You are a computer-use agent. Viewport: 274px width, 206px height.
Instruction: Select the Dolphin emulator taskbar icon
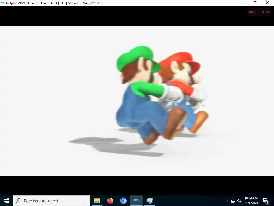click(x=136, y=201)
